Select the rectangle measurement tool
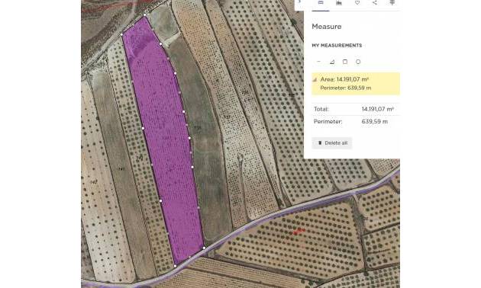The width and height of the screenshot is (481, 288). point(345,62)
